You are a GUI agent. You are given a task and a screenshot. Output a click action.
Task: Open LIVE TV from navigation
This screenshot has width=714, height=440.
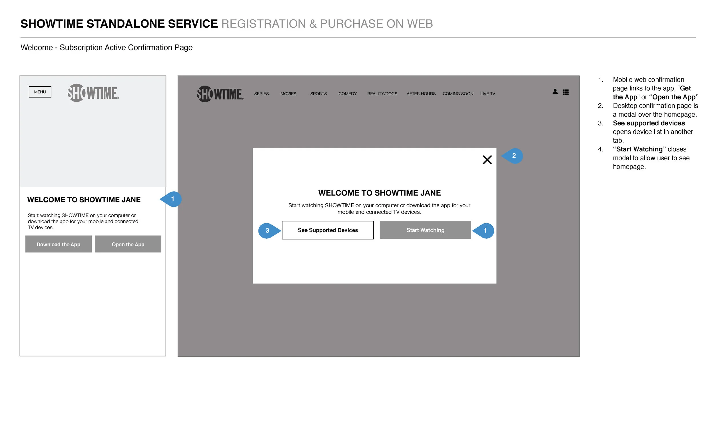pyautogui.click(x=487, y=94)
